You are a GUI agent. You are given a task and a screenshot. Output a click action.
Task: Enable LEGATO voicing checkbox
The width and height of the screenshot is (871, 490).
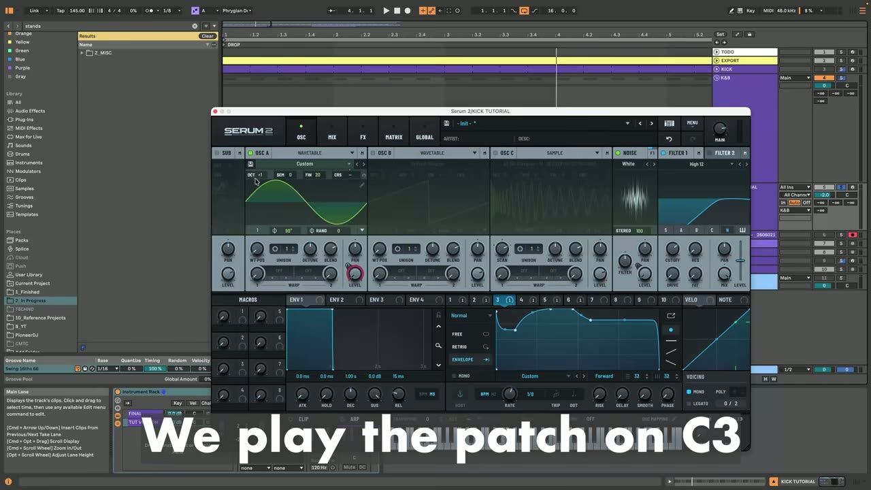pos(689,404)
